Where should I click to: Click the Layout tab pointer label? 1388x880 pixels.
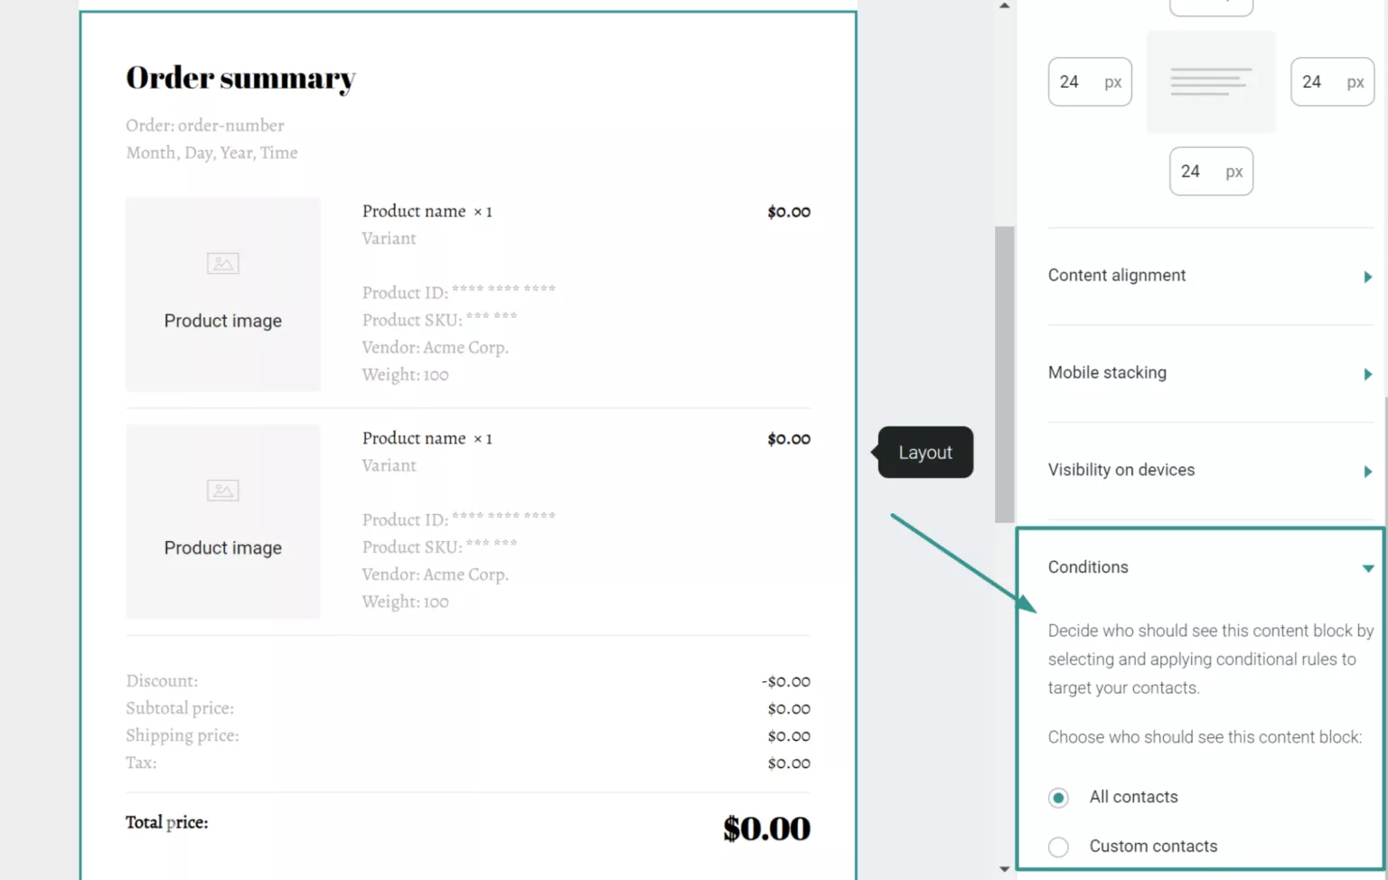(x=925, y=452)
